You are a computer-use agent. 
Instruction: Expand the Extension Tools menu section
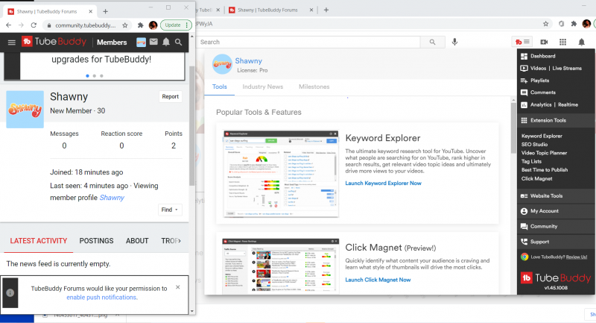[x=554, y=120]
